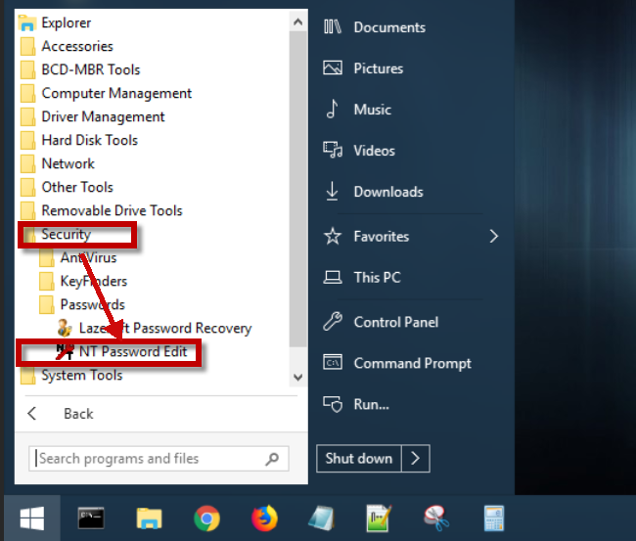Click the Pictures image icon

(x=333, y=68)
